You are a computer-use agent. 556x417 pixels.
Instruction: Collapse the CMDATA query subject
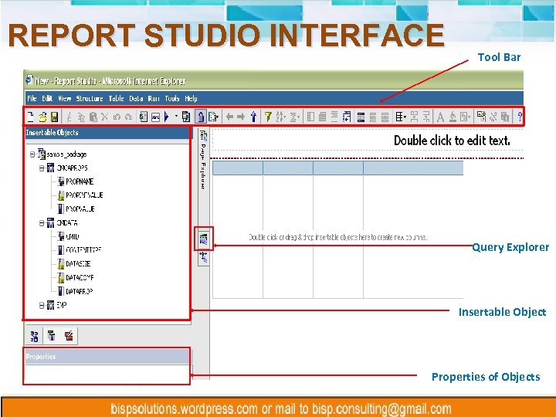[x=42, y=223]
